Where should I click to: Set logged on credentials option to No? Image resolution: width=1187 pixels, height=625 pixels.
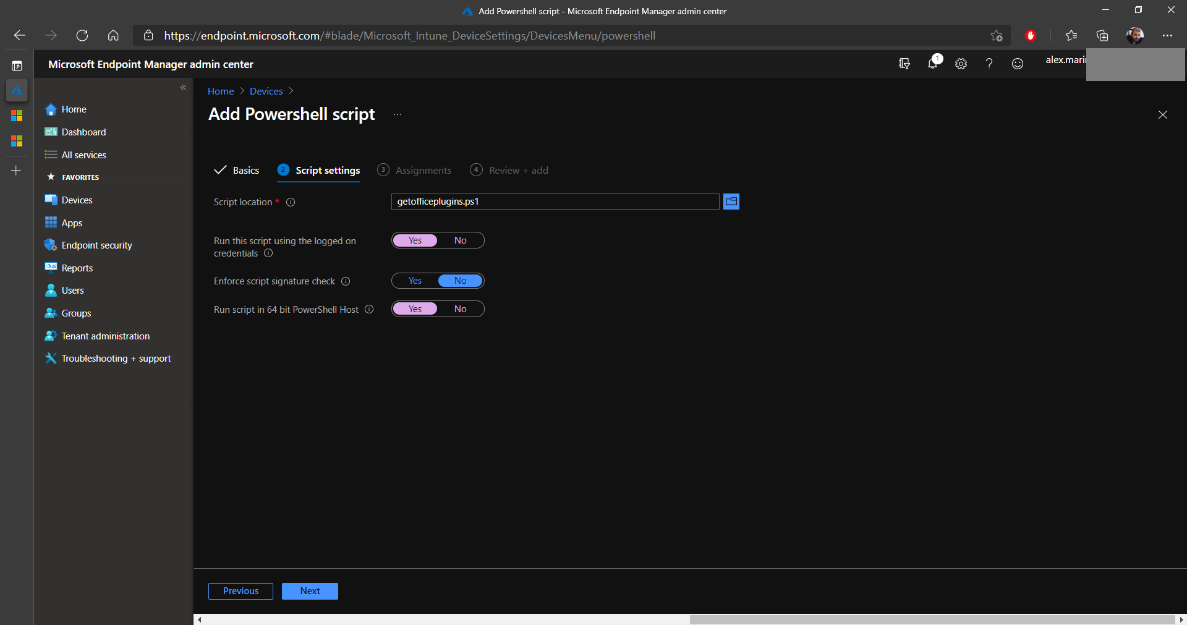point(461,240)
